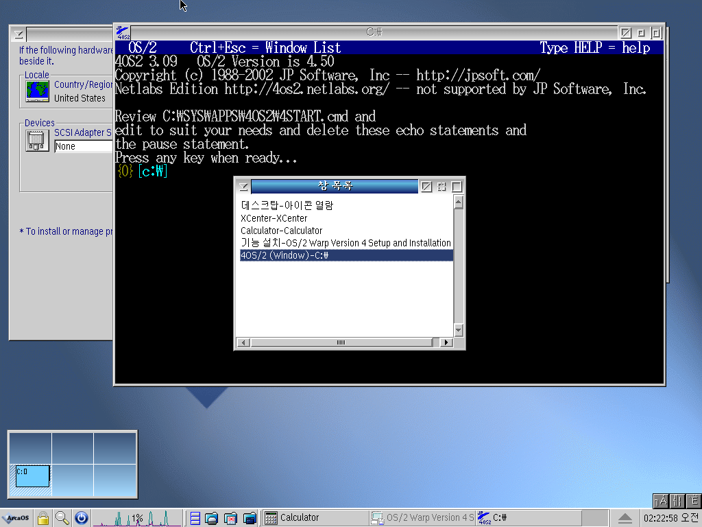Click the padlock lockup icon in XCenter
This screenshot has height=527, width=702.
[x=43, y=518]
